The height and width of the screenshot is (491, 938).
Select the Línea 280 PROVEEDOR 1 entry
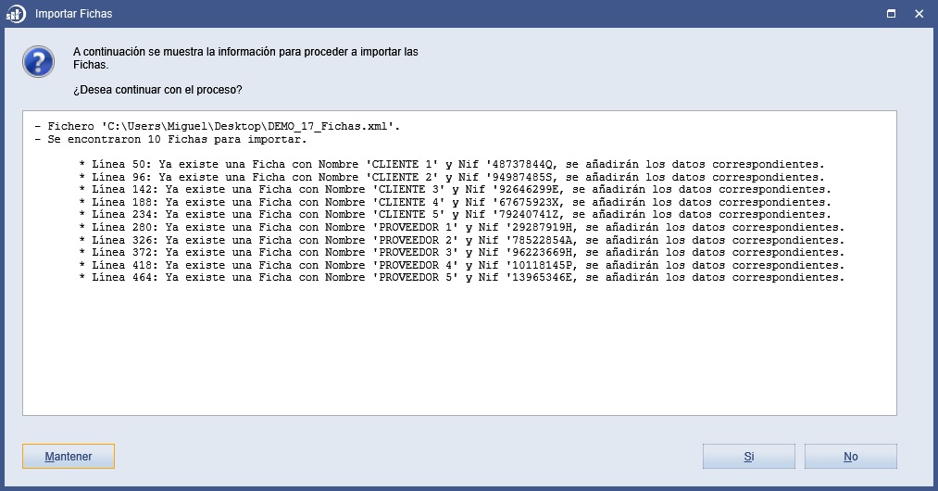click(461, 228)
